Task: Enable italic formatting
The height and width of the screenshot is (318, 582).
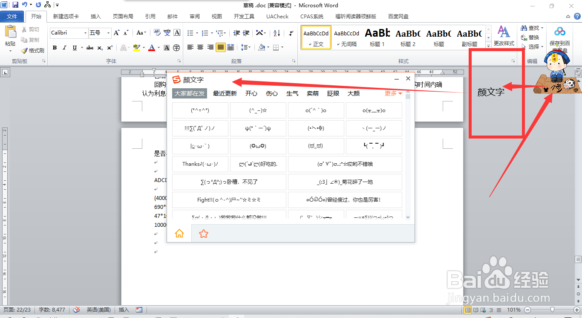Action: pos(64,47)
